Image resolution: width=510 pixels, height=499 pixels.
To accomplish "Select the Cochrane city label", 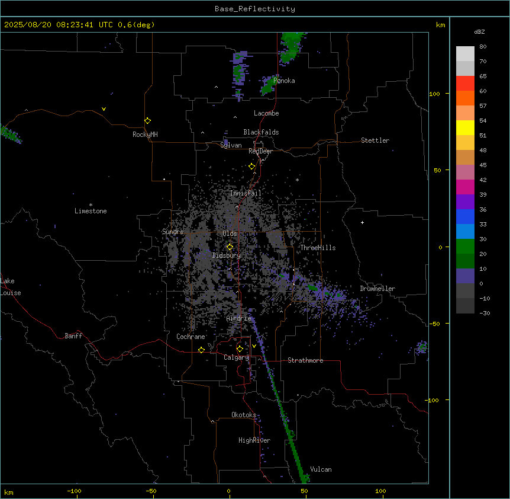I will [191, 337].
